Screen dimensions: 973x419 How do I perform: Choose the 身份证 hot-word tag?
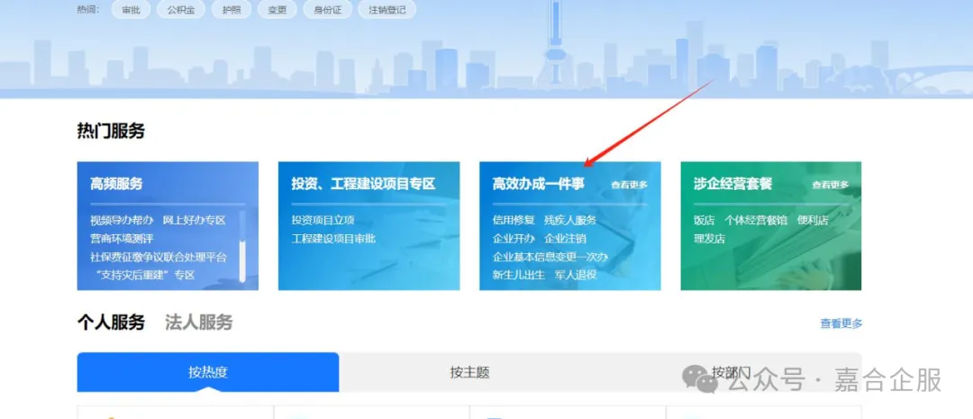[328, 9]
